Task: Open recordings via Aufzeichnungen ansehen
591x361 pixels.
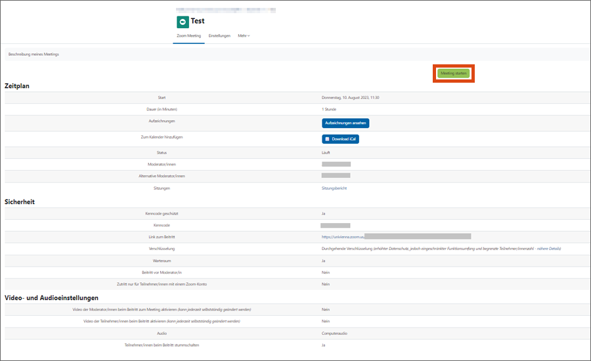Action: (345, 123)
